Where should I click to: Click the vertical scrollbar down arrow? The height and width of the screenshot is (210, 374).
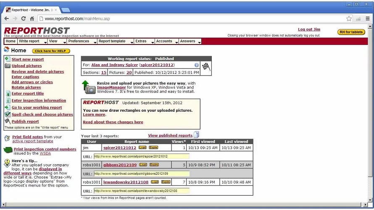pyautogui.click(x=370, y=200)
